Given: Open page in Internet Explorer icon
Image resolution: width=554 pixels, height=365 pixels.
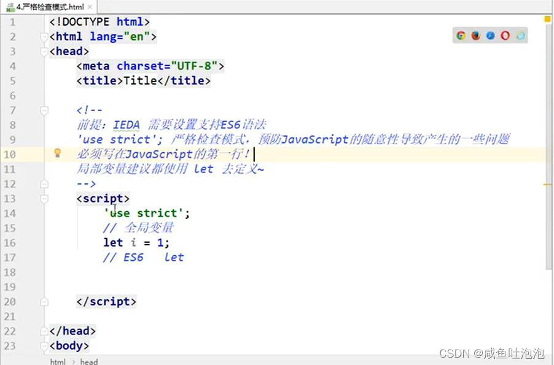Looking at the screenshot, I should pos(520,36).
